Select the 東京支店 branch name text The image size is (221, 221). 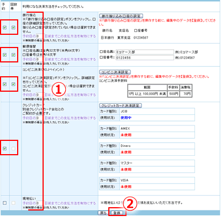coord(124,38)
